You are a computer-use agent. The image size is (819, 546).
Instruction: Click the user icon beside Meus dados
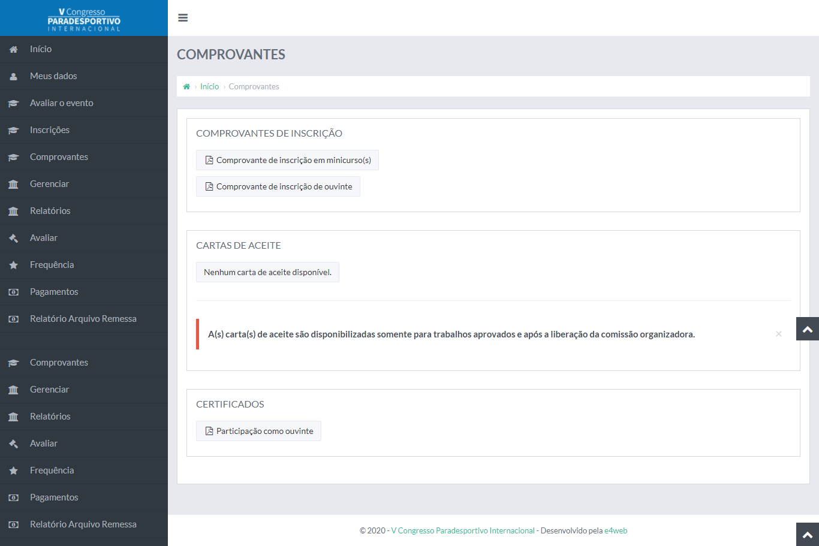pos(13,77)
